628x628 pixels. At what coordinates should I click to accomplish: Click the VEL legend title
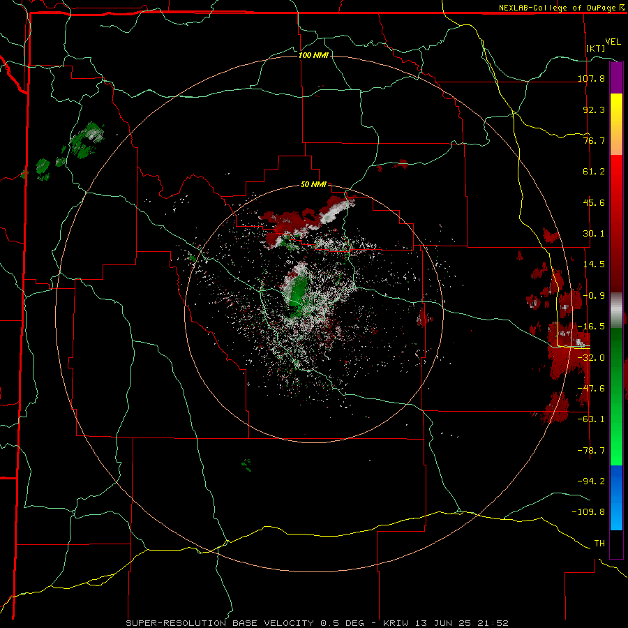(613, 42)
